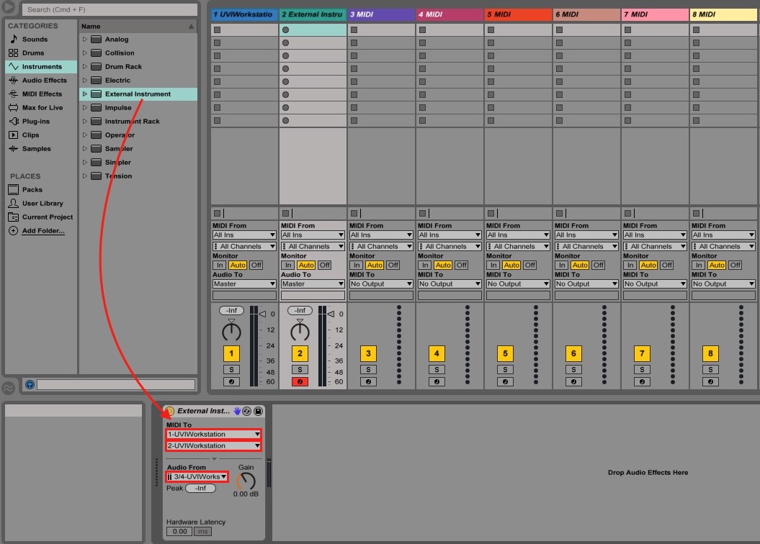
Task: Toggle track 1 activator button
Action: [x=231, y=353]
